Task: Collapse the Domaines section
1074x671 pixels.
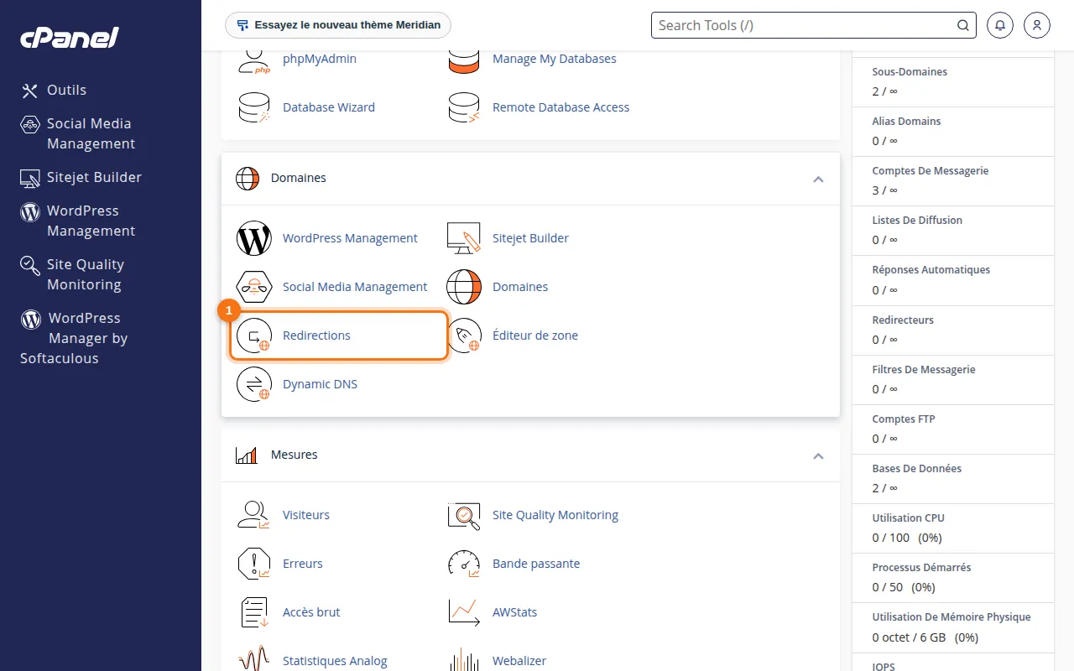Action: [x=818, y=179]
